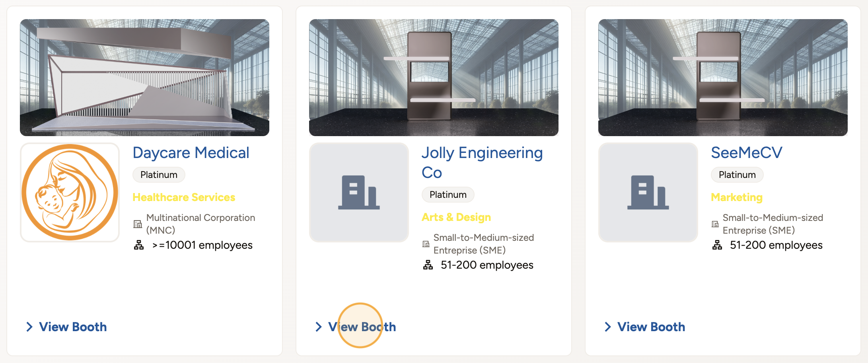Click the Daycare Medical employee count icon
868x363 pixels.
[x=139, y=245]
